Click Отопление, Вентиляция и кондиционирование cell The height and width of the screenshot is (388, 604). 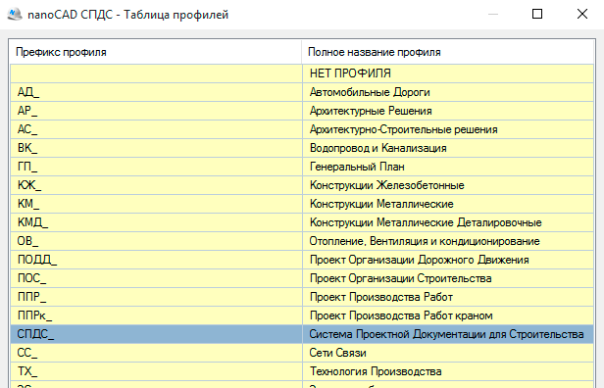pos(448,241)
